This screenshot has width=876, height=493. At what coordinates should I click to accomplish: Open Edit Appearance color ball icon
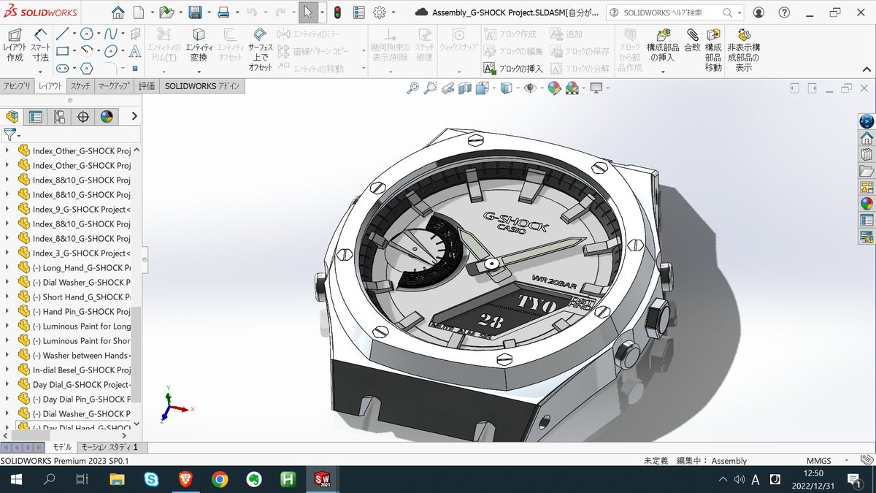pyautogui.click(x=554, y=88)
